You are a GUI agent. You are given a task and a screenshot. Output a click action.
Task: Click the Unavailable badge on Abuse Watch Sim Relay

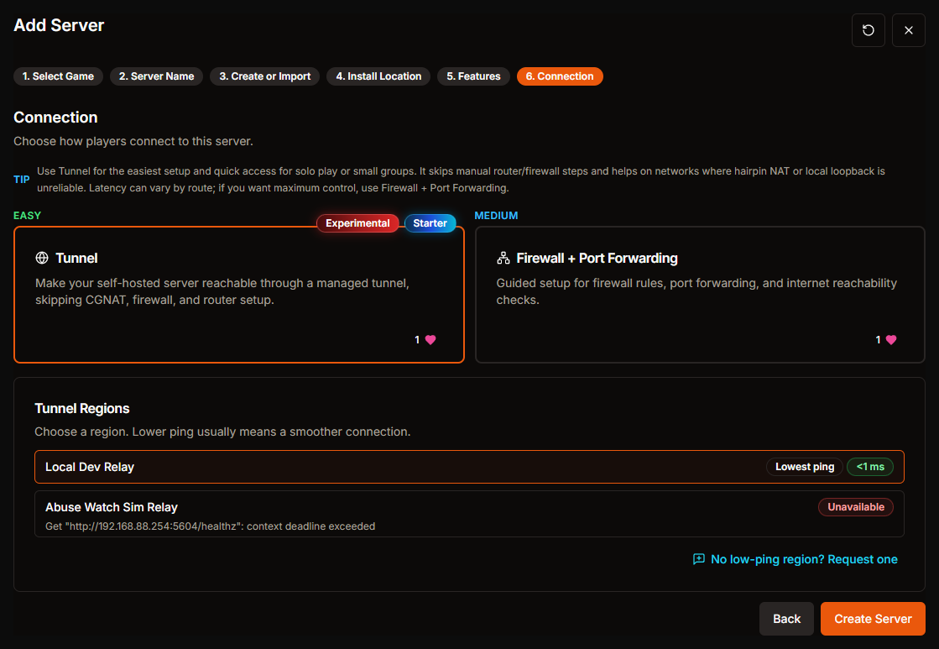pyautogui.click(x=855, y=507)
